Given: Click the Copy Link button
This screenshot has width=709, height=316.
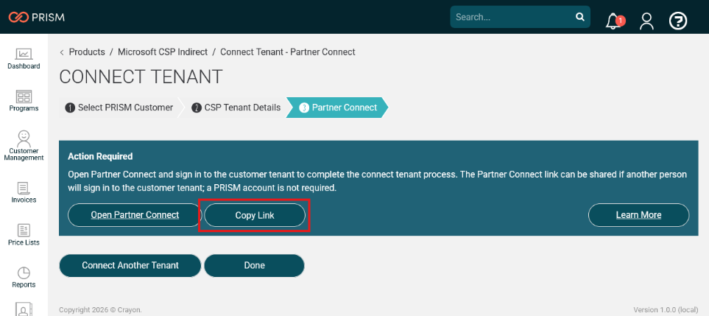Looking at the screenshot, I should pyautogui.click(x=255, y=215).
